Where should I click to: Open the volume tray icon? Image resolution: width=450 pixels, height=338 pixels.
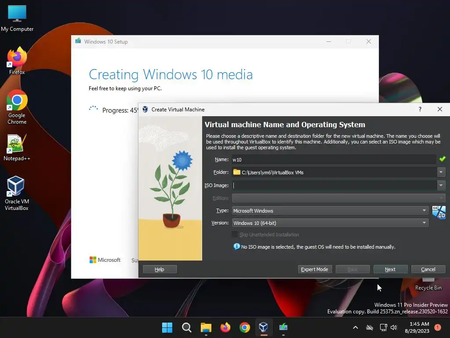coord(394,327)
